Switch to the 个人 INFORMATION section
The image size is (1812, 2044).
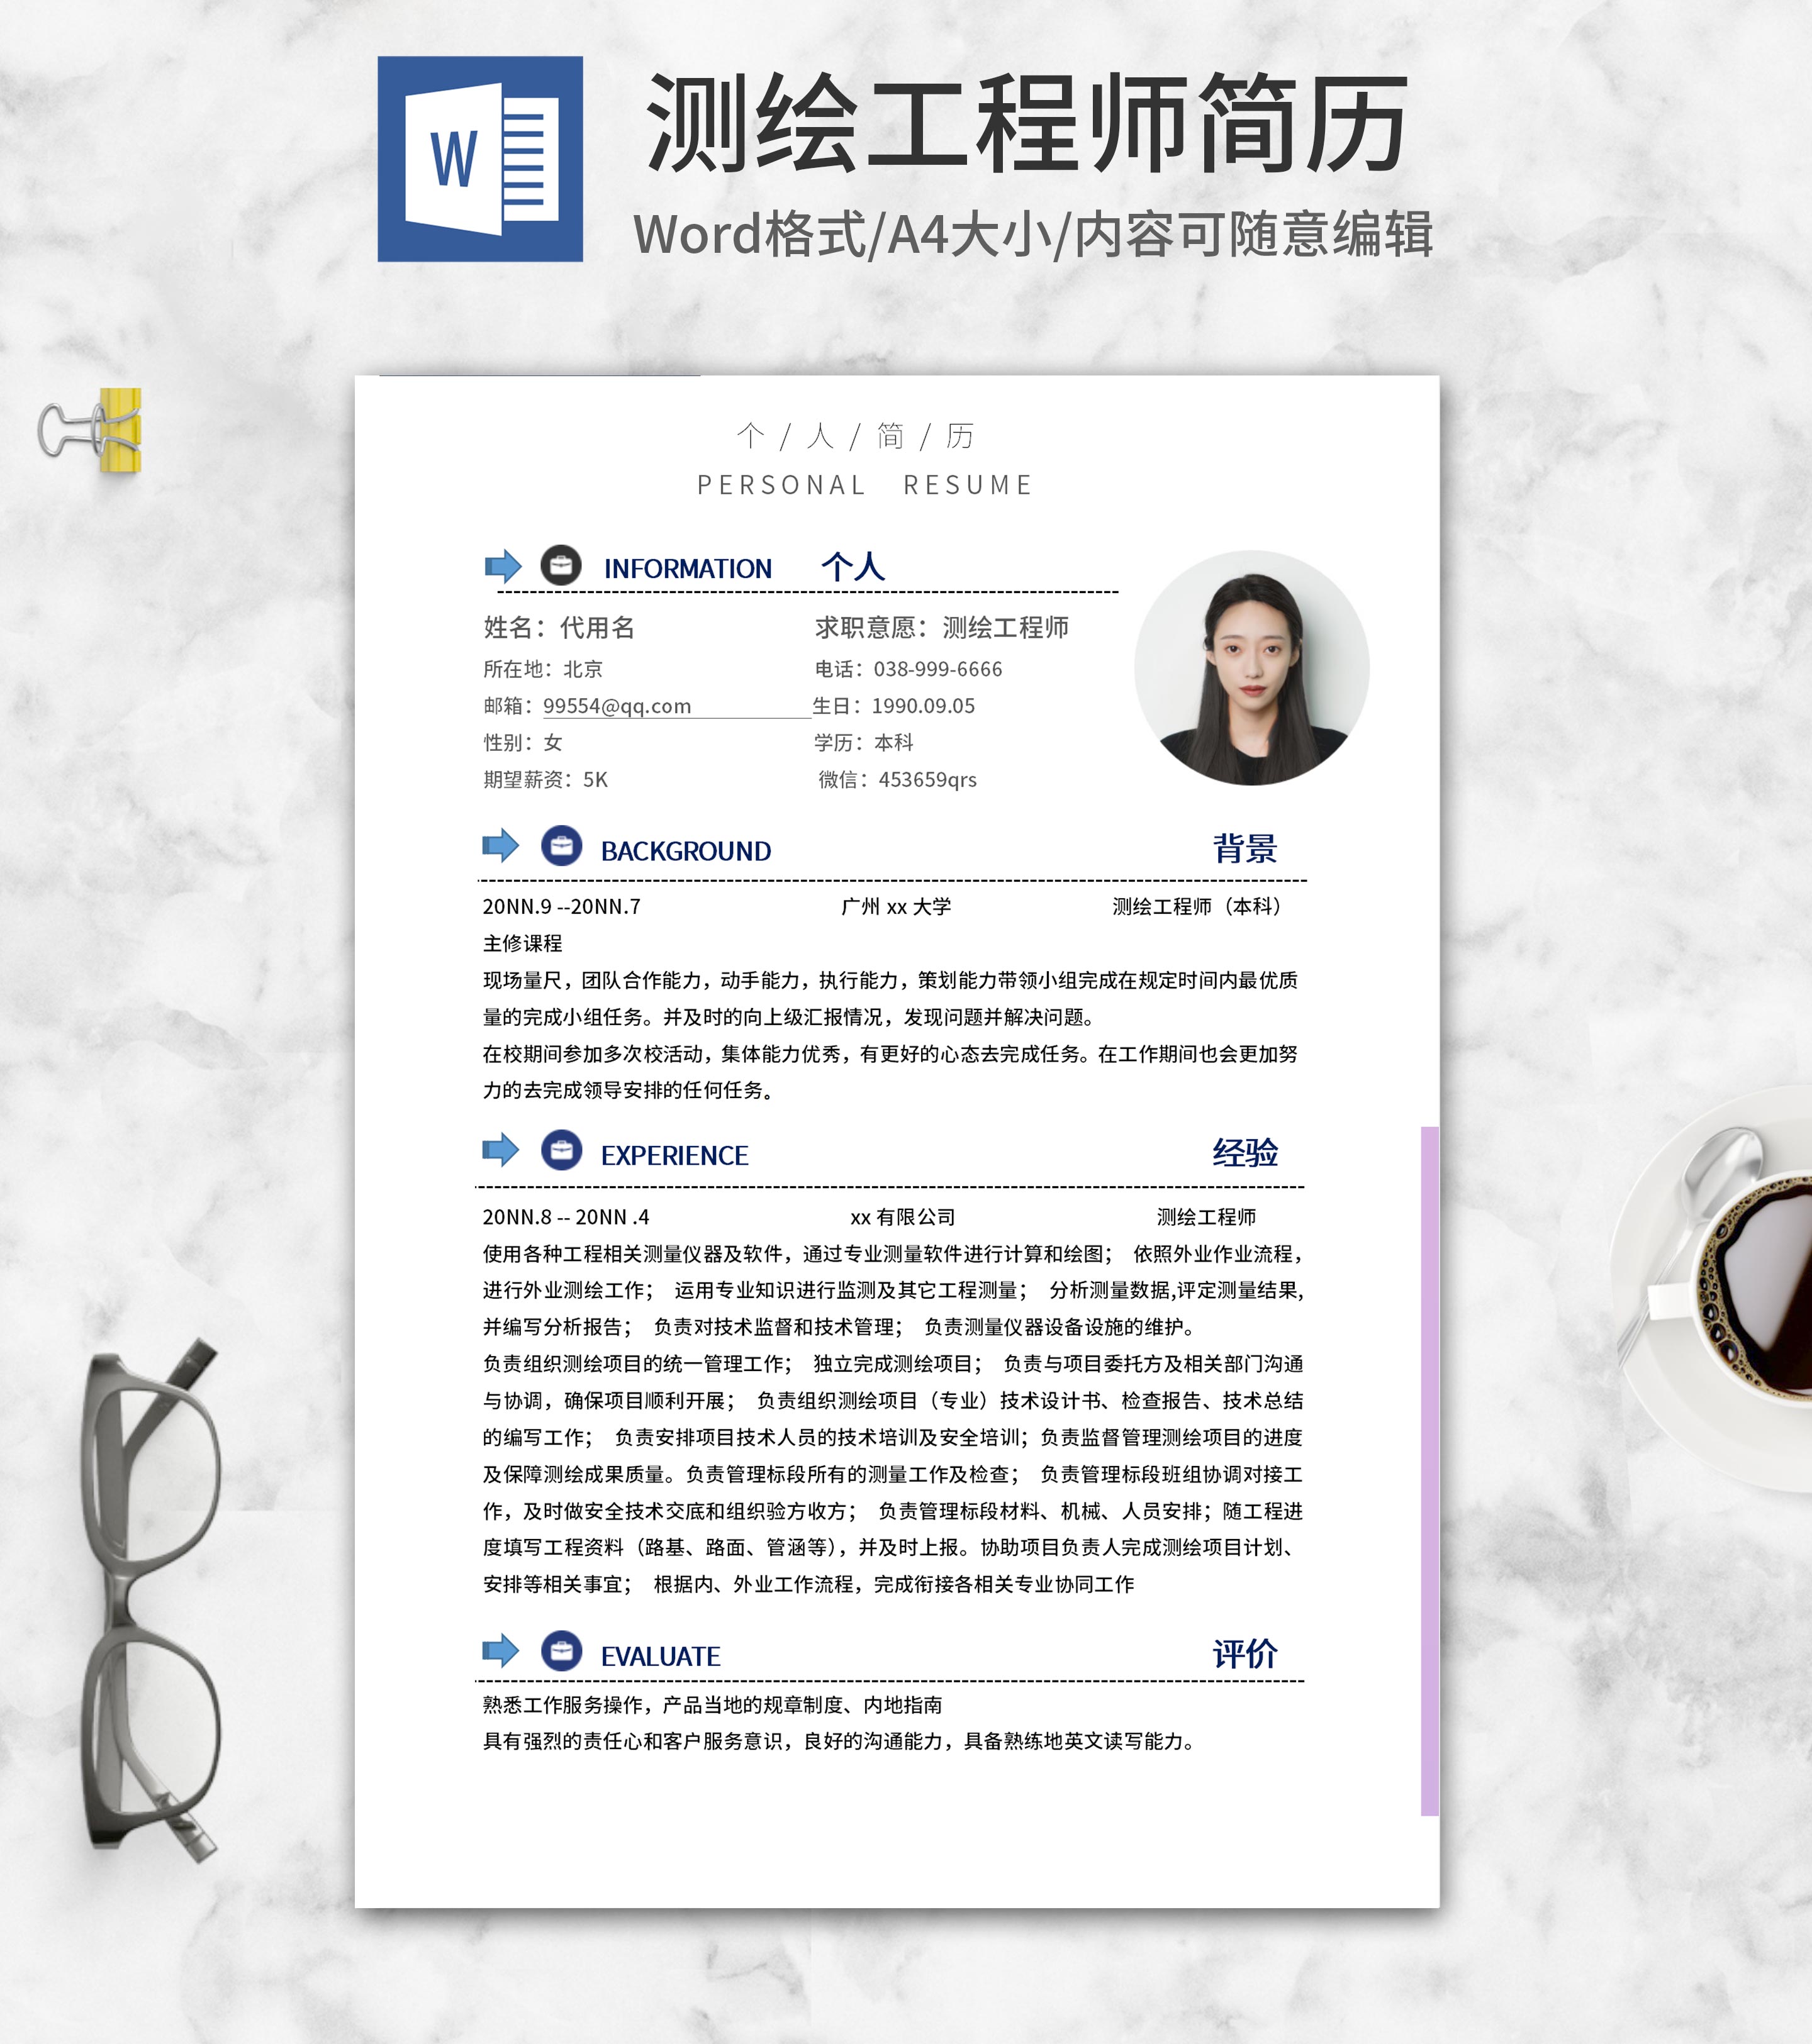coord(688,568)
